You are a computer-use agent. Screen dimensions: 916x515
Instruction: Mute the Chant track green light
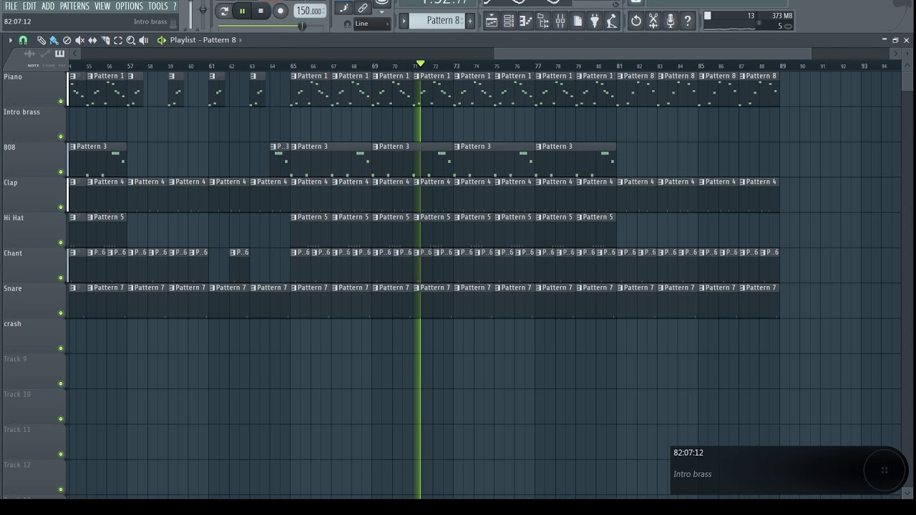61,278
